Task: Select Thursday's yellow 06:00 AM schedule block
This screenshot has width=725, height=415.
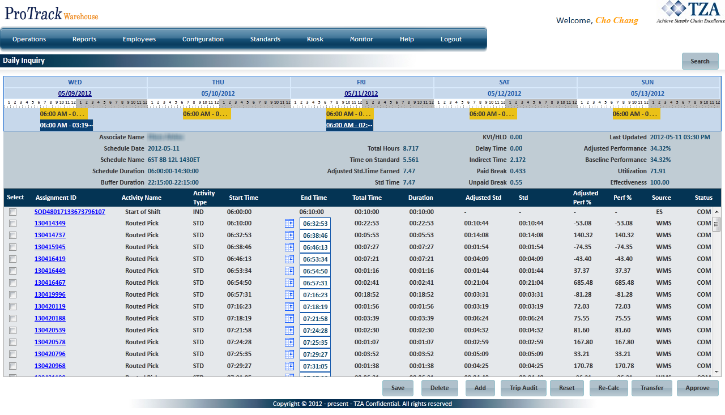Action: pos(207,114)
